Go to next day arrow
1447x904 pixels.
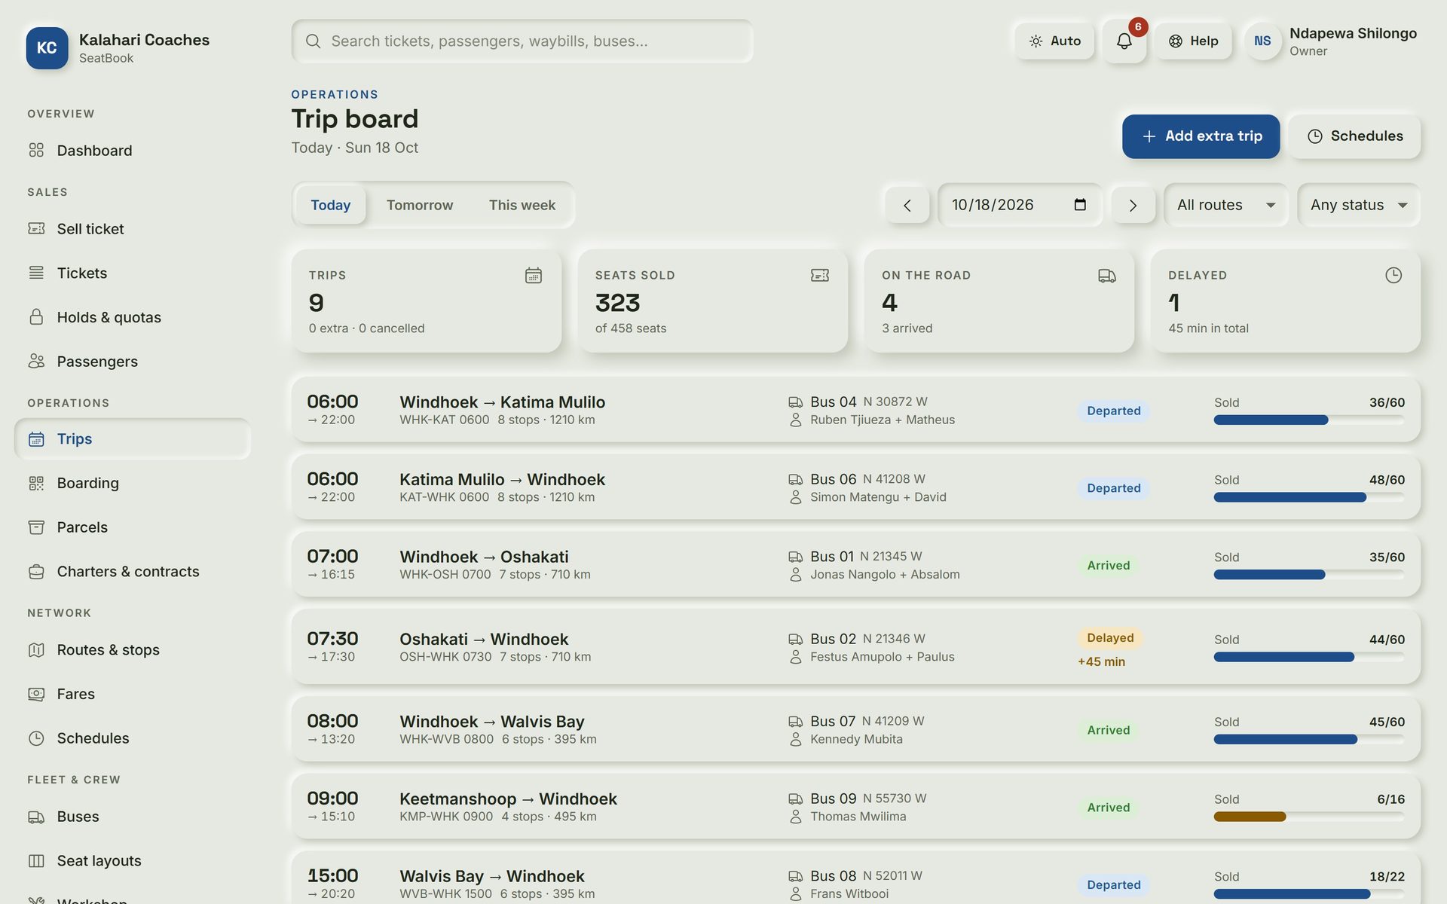pyautogui.click(x=1133, y=205)
